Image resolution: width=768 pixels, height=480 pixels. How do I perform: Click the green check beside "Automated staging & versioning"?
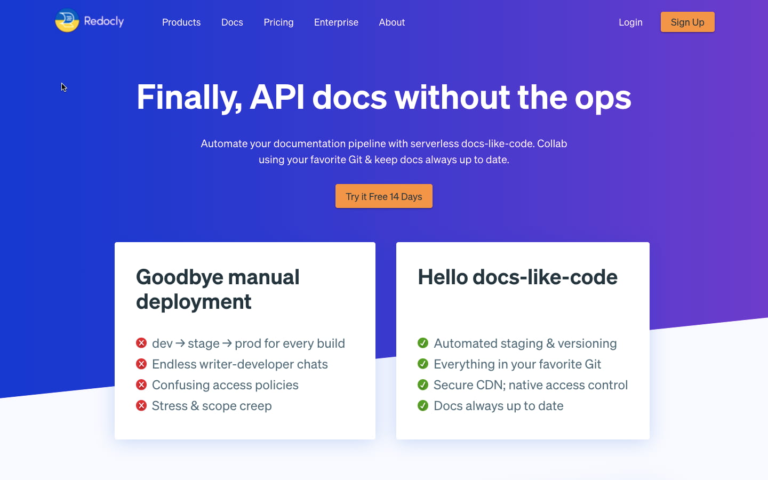[x=423, y=342]
